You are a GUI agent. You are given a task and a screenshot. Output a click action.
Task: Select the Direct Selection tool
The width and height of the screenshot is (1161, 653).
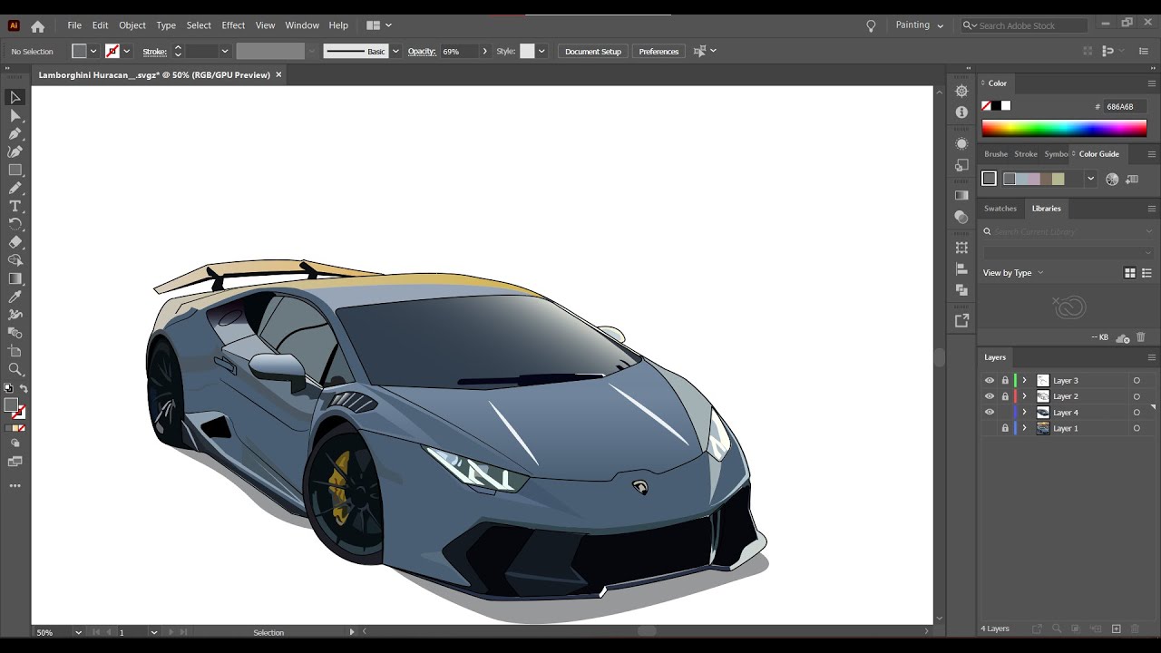pos(15,115)
